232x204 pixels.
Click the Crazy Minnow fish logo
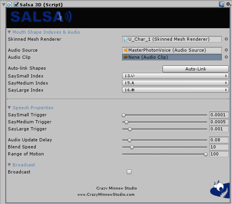point(220,189)
